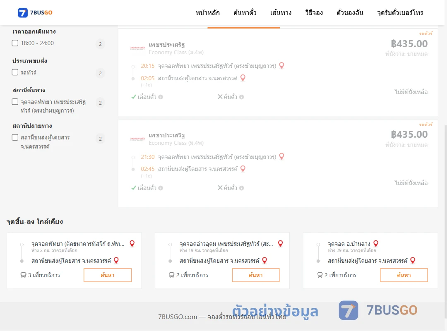The width and height of the screenshot is (447, 331).
Task: Click ค้นหา in the จุดจอด อ.บ้านฉาง card
Action: 404,275
